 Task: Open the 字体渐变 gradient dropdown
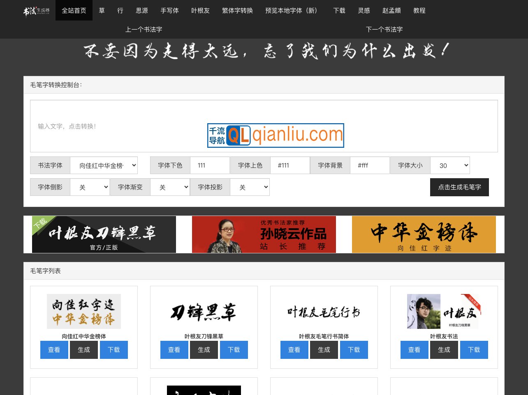[x=170, y=187]
